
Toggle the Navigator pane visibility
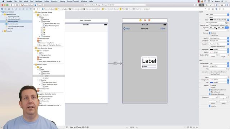tap(217, 5)
